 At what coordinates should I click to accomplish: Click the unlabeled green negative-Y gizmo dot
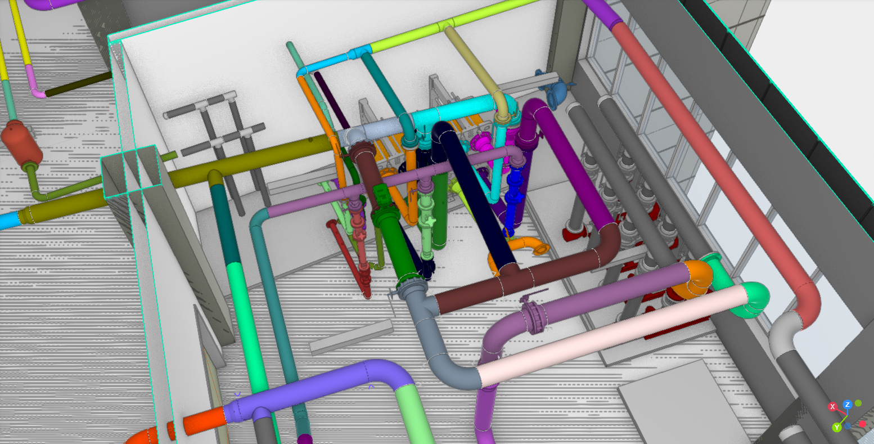coord(858,403)
